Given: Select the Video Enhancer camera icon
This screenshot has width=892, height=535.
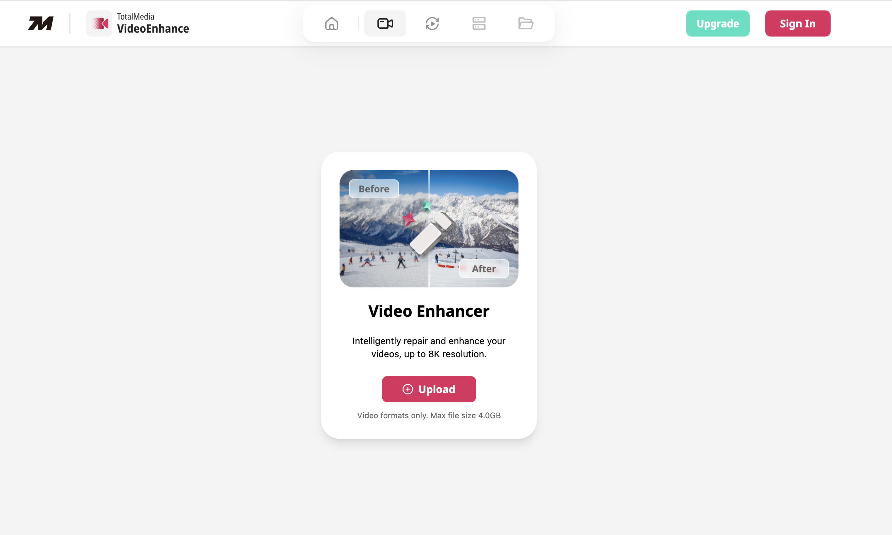Looking at the screenshot, I should [385, 23].
